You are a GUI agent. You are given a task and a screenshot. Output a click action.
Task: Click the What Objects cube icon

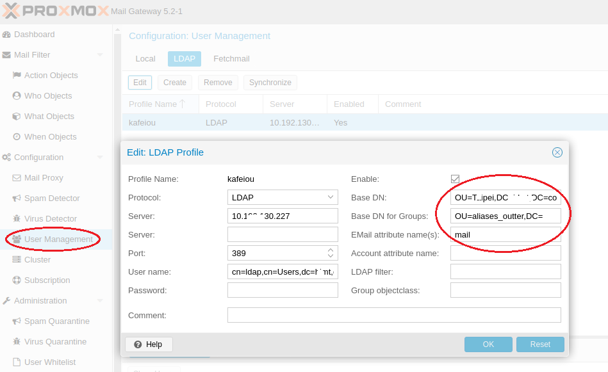coord(17,117)
